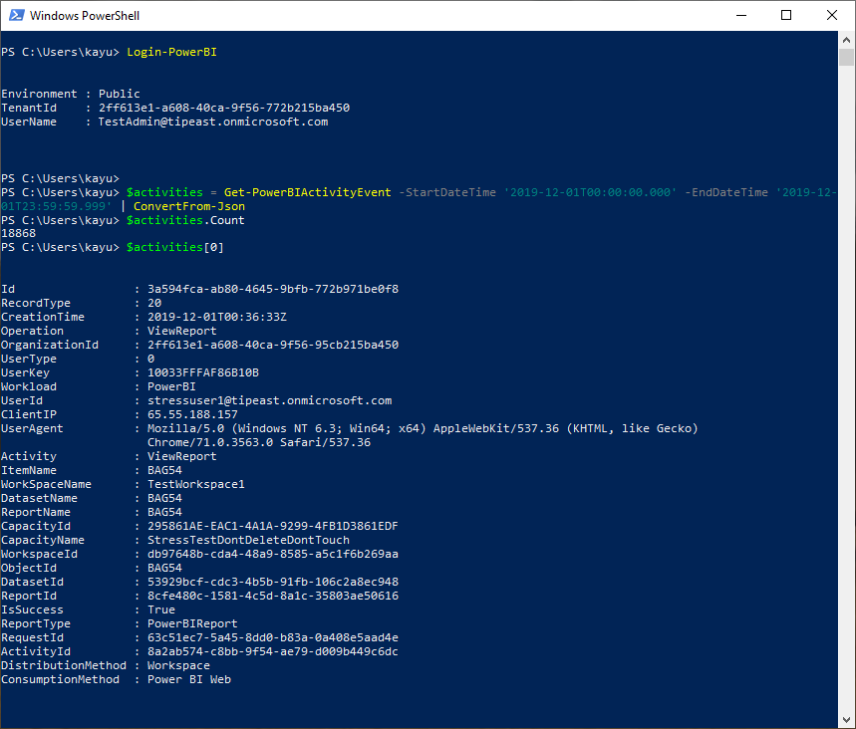Viewport: 856px width, 729px height.
Task: Minimize the Windows PowerShell window
Action: (x=740, y=16)
